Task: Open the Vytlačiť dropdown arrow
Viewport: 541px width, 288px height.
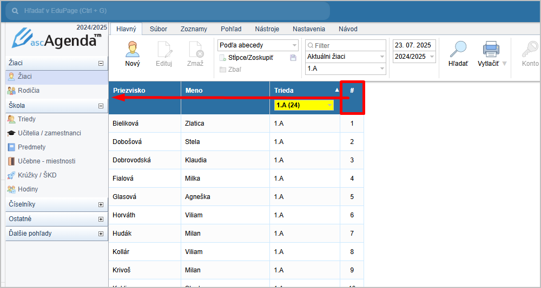Action: point(504,64)
